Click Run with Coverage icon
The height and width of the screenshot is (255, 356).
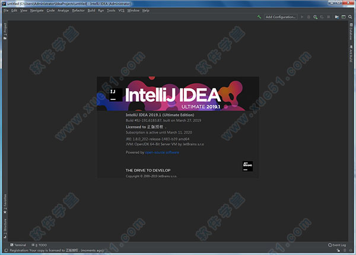[315, 17]
